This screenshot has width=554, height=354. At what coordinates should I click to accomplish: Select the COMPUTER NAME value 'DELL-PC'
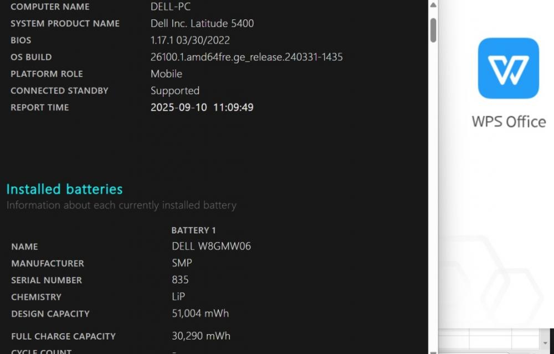point(170,6)
